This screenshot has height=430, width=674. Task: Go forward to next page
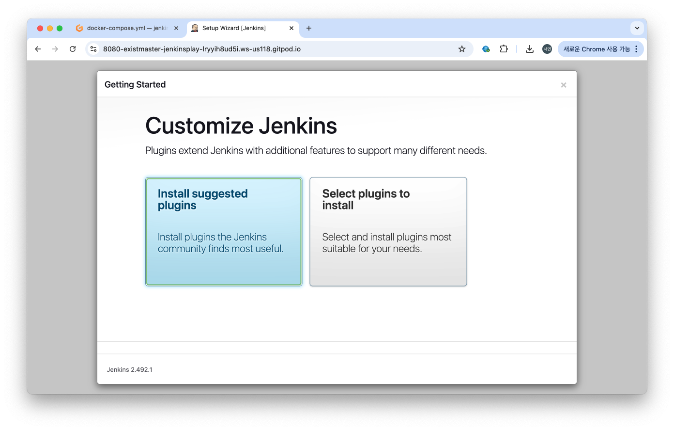[x=55, y=49]
